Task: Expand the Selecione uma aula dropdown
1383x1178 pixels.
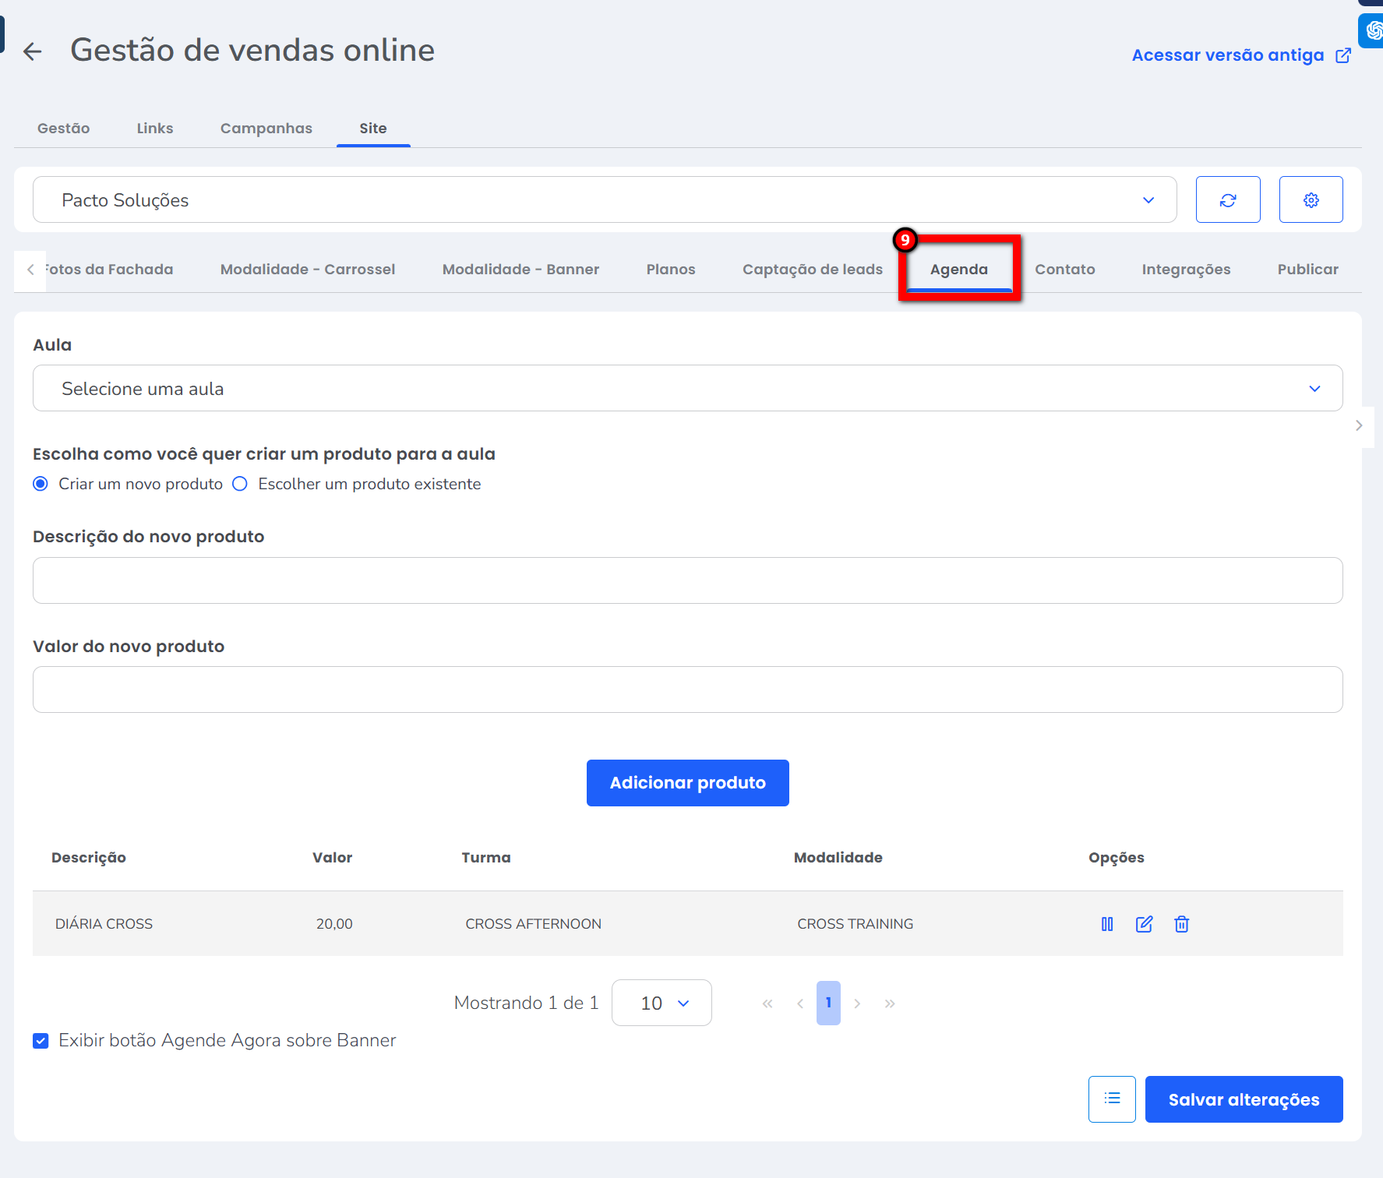Action: (686, 389)
